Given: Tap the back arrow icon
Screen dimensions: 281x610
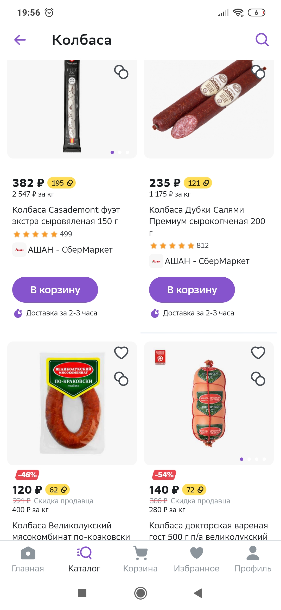Looking at the screenshot, I should point(20,40).
